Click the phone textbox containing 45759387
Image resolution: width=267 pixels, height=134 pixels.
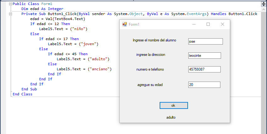coord(204,69)
